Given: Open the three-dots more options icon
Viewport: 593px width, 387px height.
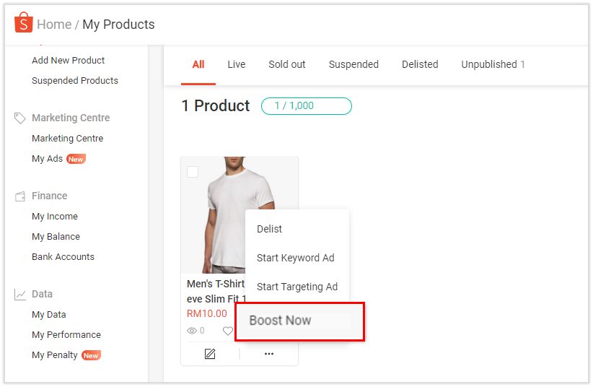Looking at the screenshot, I should pyautogui.click(x=269, y=354).
